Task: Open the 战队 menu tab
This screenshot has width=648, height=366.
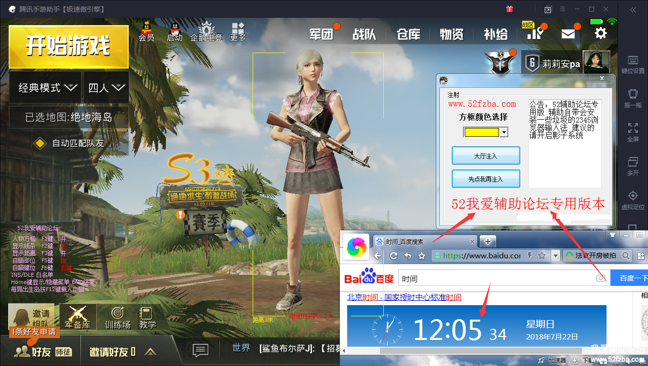Action: coord(364,34)
